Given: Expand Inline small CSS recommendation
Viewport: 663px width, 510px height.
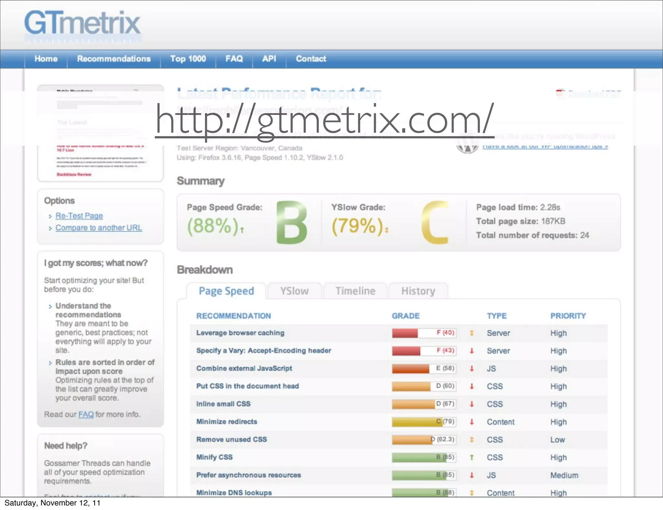Looking at the screenshot, I should pos(223,404).
